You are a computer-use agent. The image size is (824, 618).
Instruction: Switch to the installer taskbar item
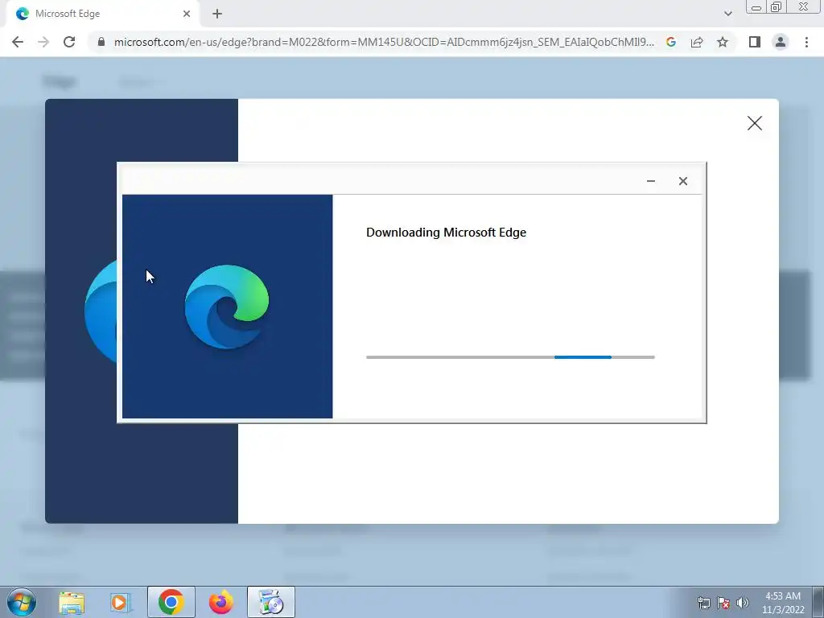[x=270, y=602]
